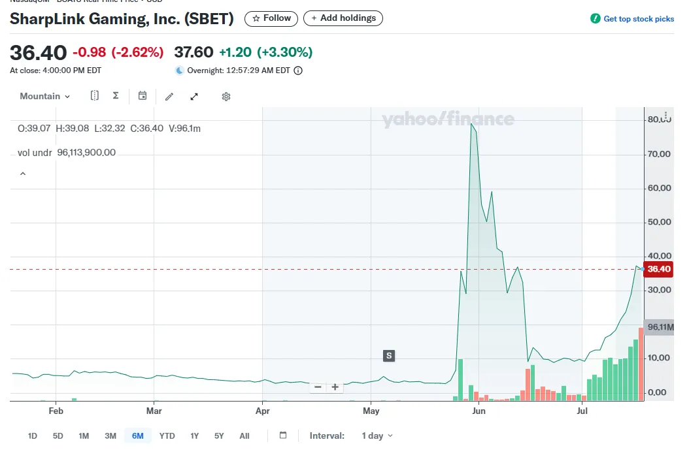The image size is (689, 459).
Task: Open the comparison tool icon in chart toolbar
Action: tap(95, 96)
